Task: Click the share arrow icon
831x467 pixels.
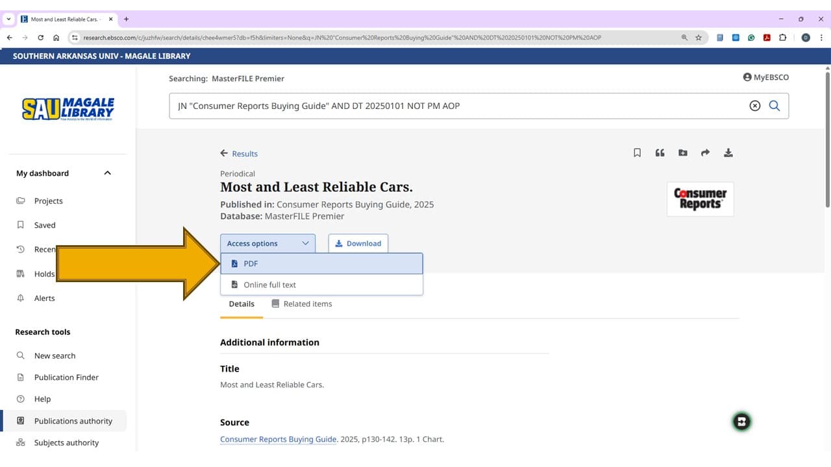Action: point(705,153)
